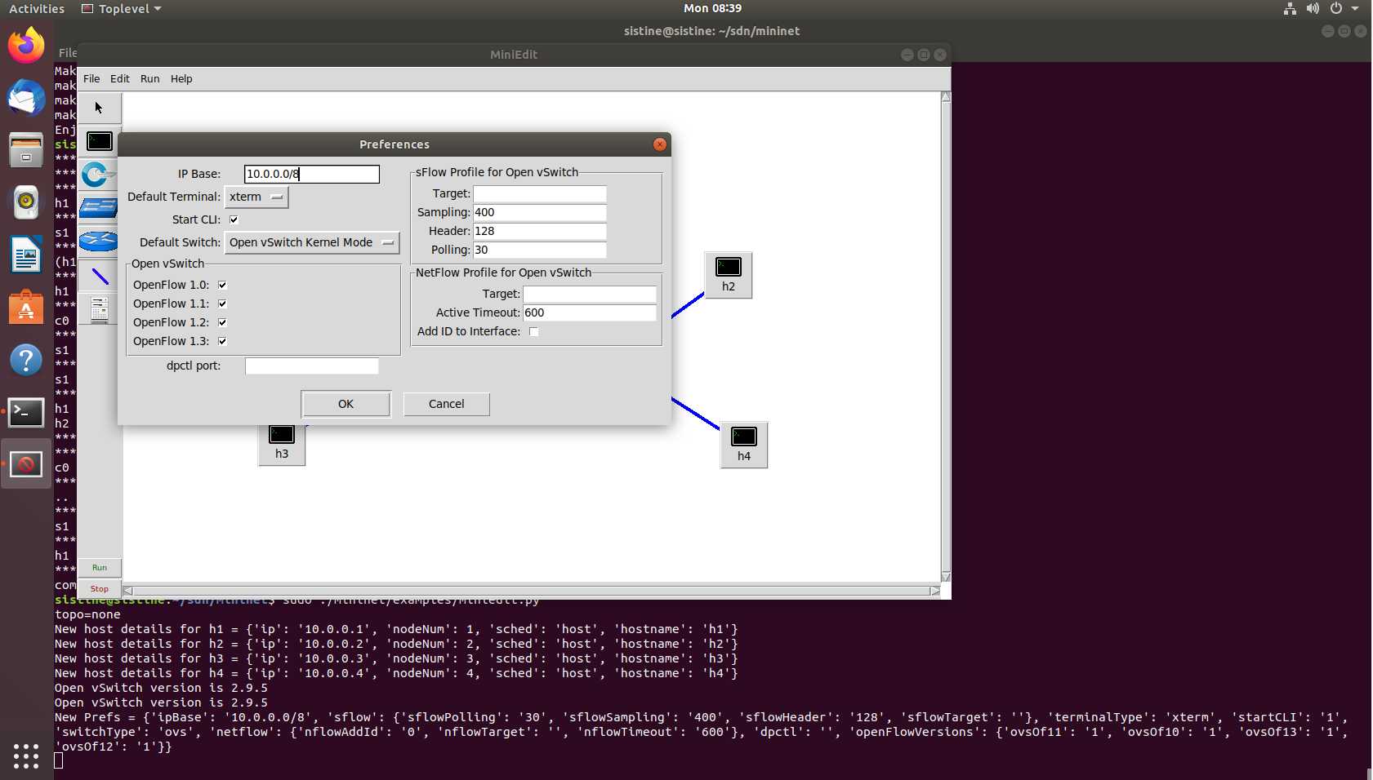Click the Stop button in MiniEdit
Image resolution: width=1373 pixels, height=780 pixels.
[x=100, y=588]
